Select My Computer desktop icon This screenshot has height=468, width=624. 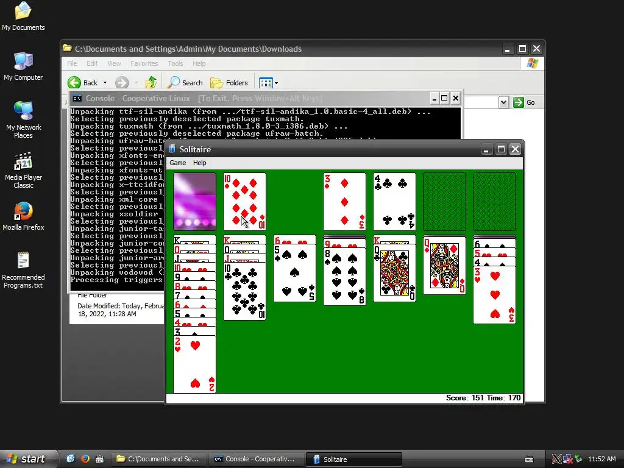coord(23,66)
